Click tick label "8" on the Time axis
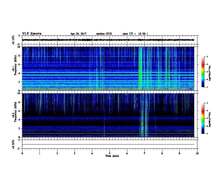The image size is (222, 172). coord(162,153)
